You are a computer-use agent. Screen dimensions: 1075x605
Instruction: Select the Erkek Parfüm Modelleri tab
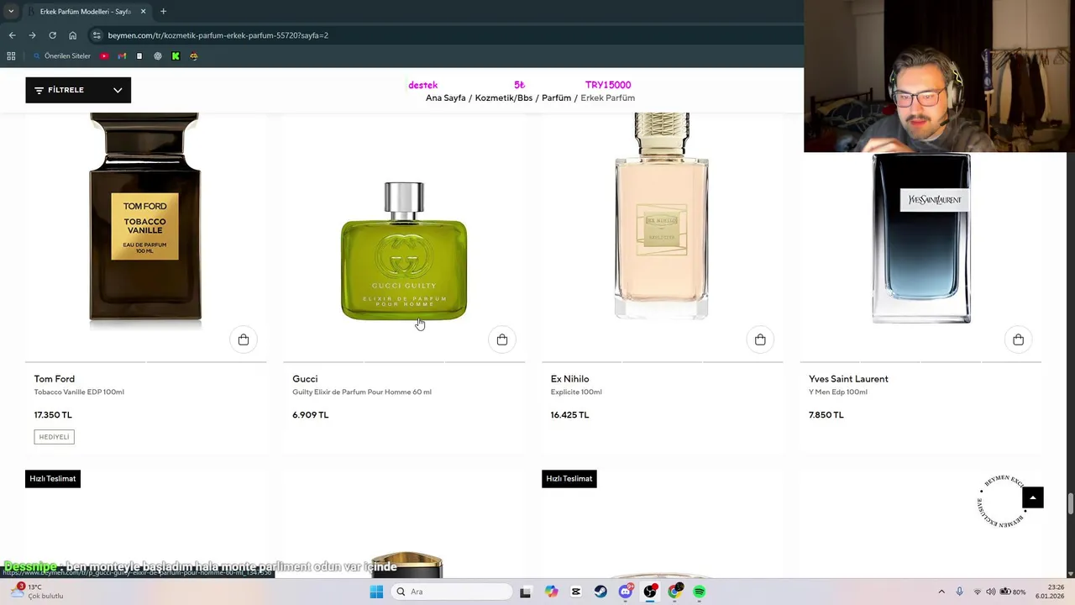coord(86,11)
